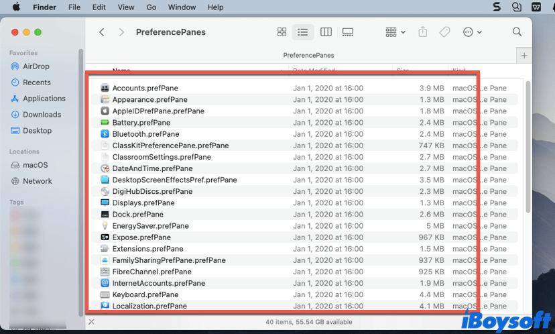Open AirDrop in sidebar
The image size is (555, 334).
click(36, 66)
